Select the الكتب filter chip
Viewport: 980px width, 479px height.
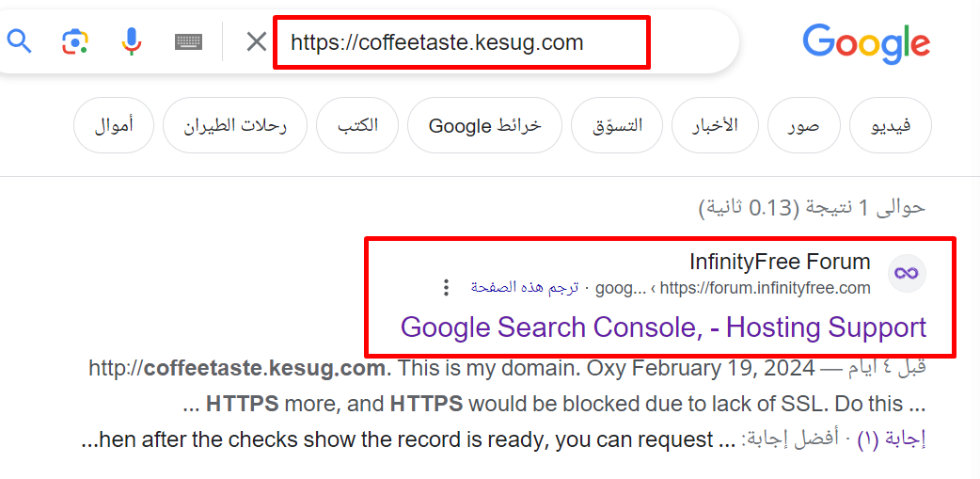pos(357,125)
